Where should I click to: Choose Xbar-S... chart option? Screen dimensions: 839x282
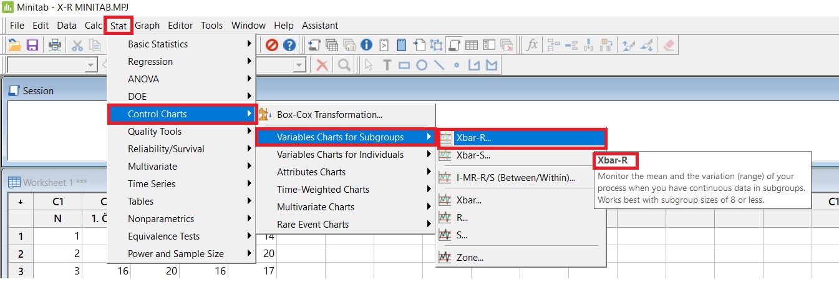pyautogui.click(x=521, y=155)
